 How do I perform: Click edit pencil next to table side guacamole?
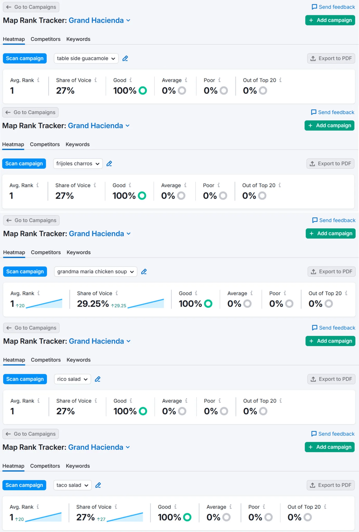point(125,58)
